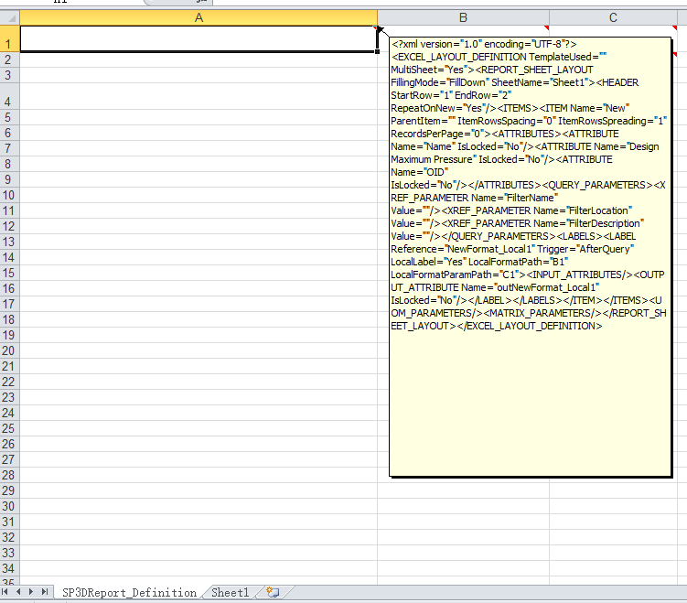Go to the last sheet tab

click(44, 592)
